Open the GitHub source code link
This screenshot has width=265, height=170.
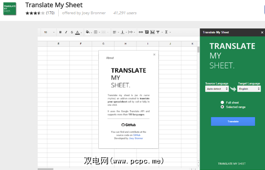pos(136,135)
